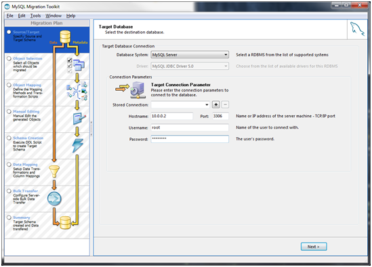
Task: Select the Data Mapping radio button
Action: coord(9,165)
